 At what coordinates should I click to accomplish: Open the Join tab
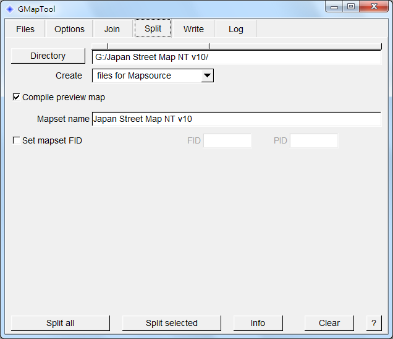112,29
